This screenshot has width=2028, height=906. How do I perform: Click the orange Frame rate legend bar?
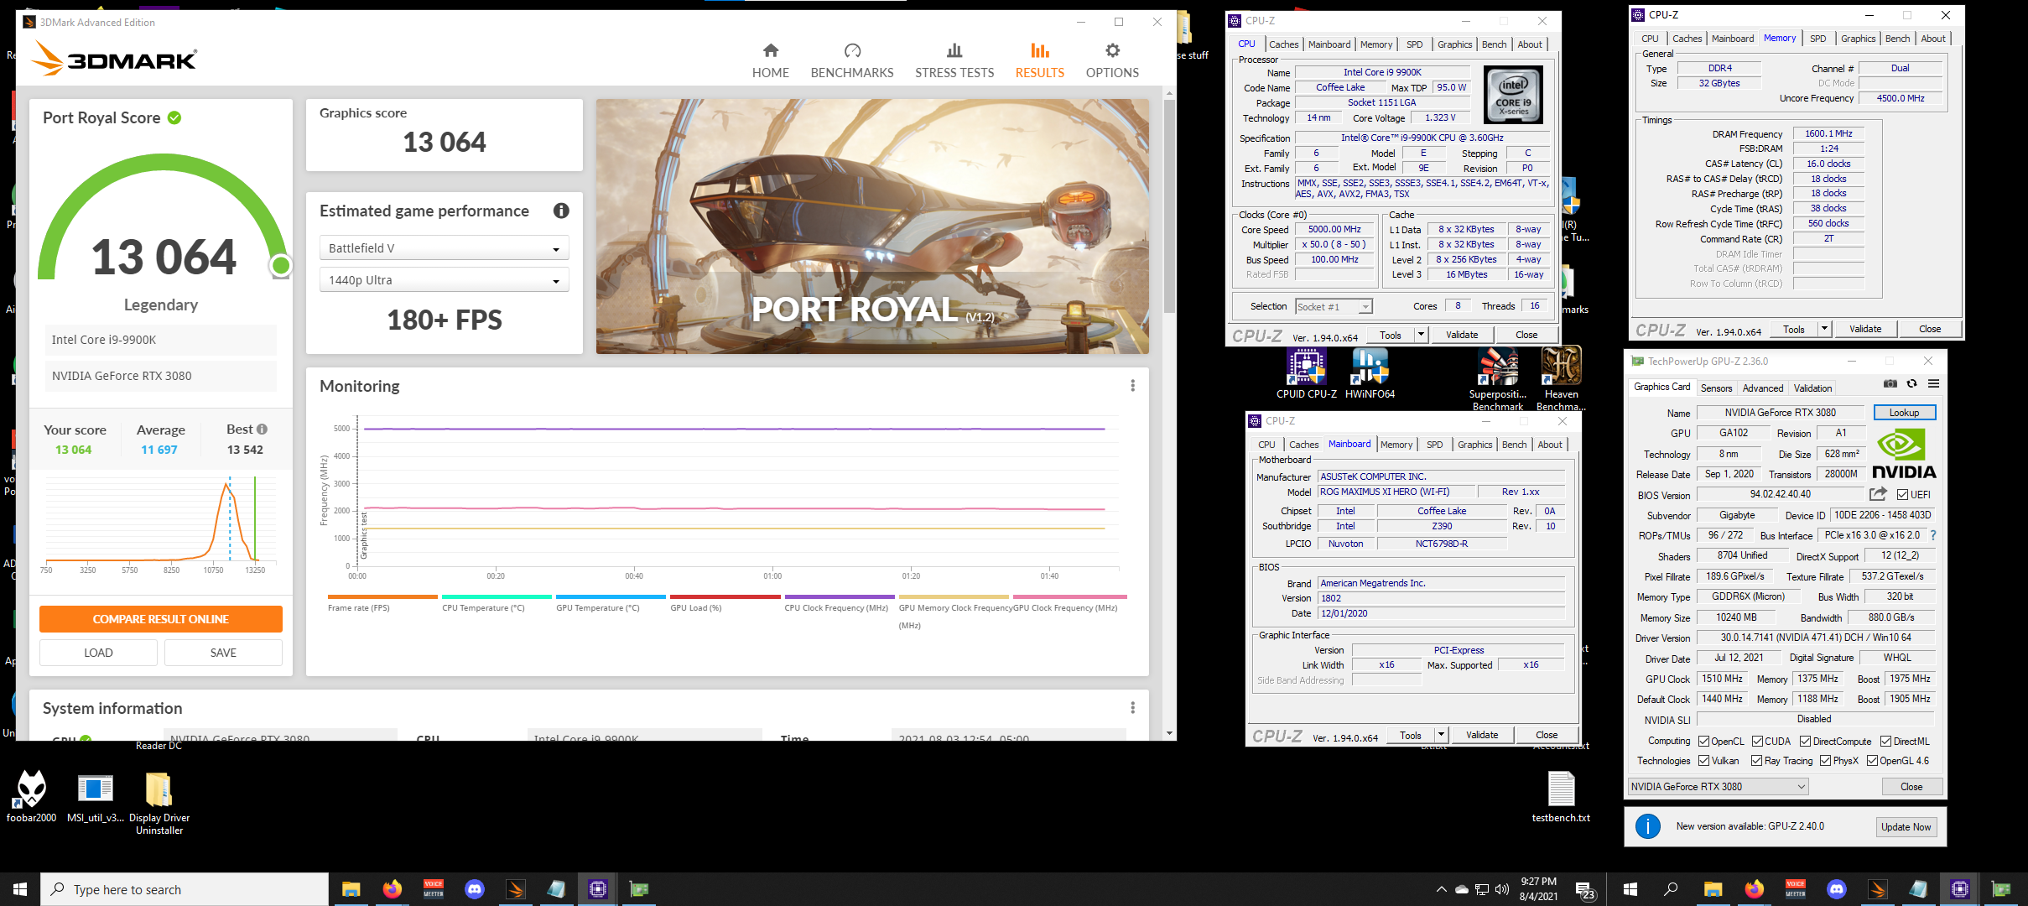pos(382,596)
